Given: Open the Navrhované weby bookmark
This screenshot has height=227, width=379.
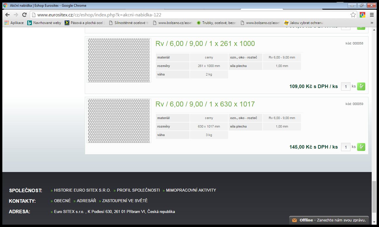Looking at the screenshot, I should tap(44, 23).
